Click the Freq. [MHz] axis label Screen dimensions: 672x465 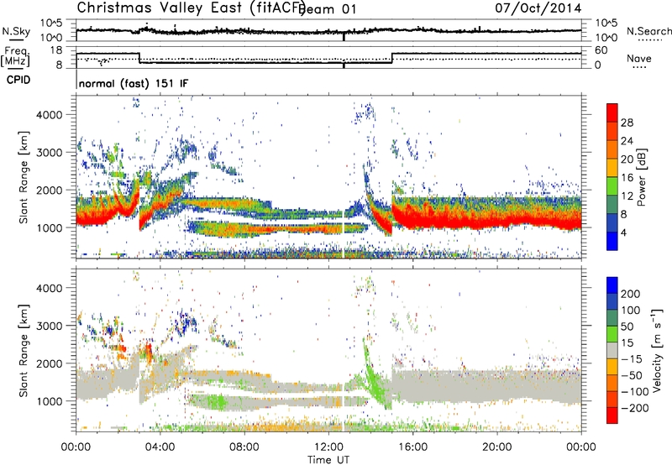click(x=15, y=57)
